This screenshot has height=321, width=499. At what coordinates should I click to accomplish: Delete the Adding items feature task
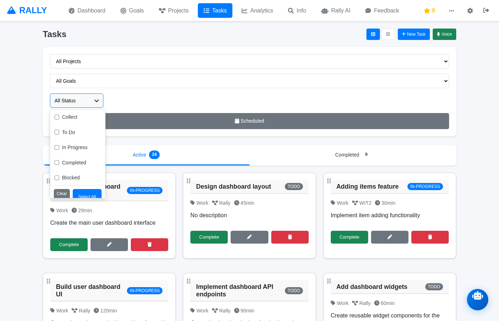point(429,237)
